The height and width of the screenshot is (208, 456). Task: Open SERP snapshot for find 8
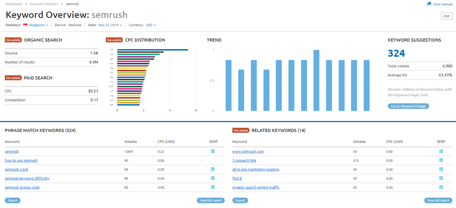click(441, 179)
